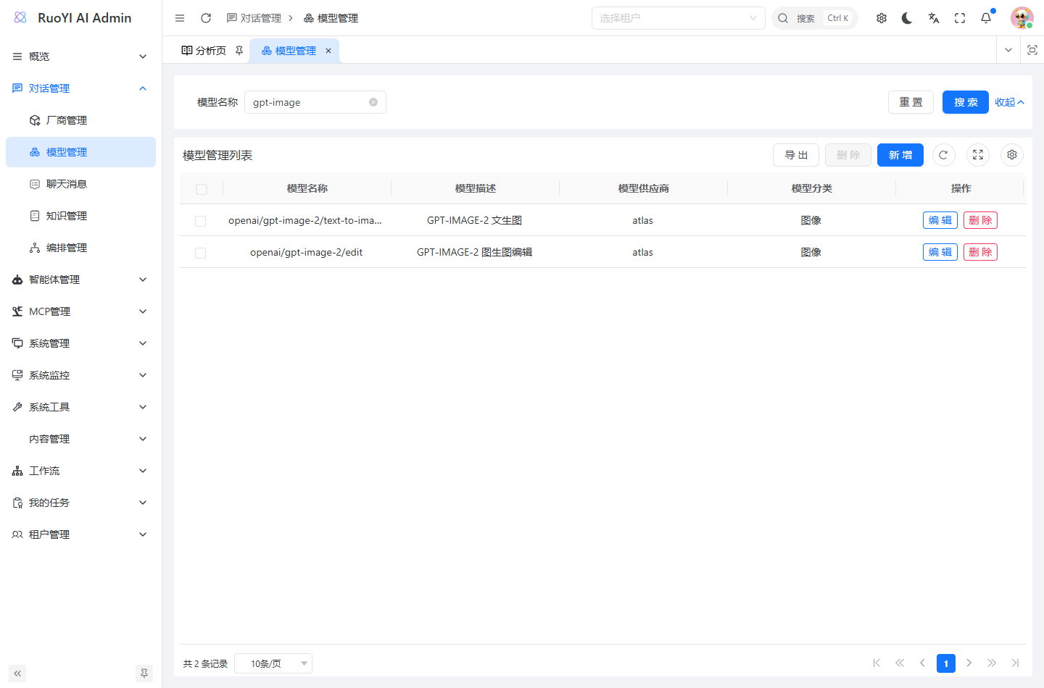Pin the 分析页 tab

pos(239,51)
